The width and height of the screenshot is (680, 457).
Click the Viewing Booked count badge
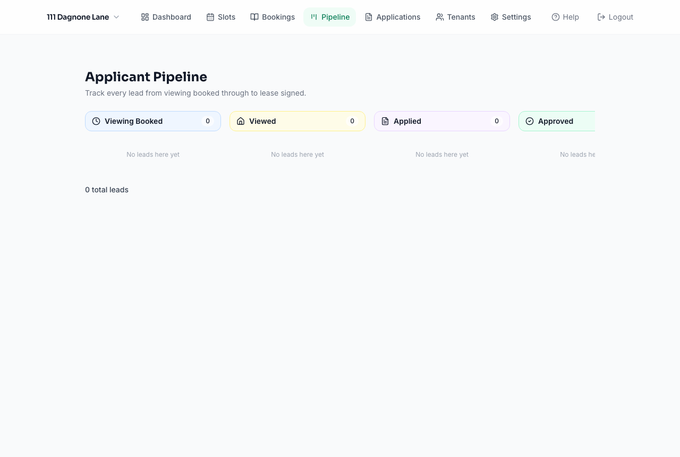pyautogui.click(x=208, y=121)
